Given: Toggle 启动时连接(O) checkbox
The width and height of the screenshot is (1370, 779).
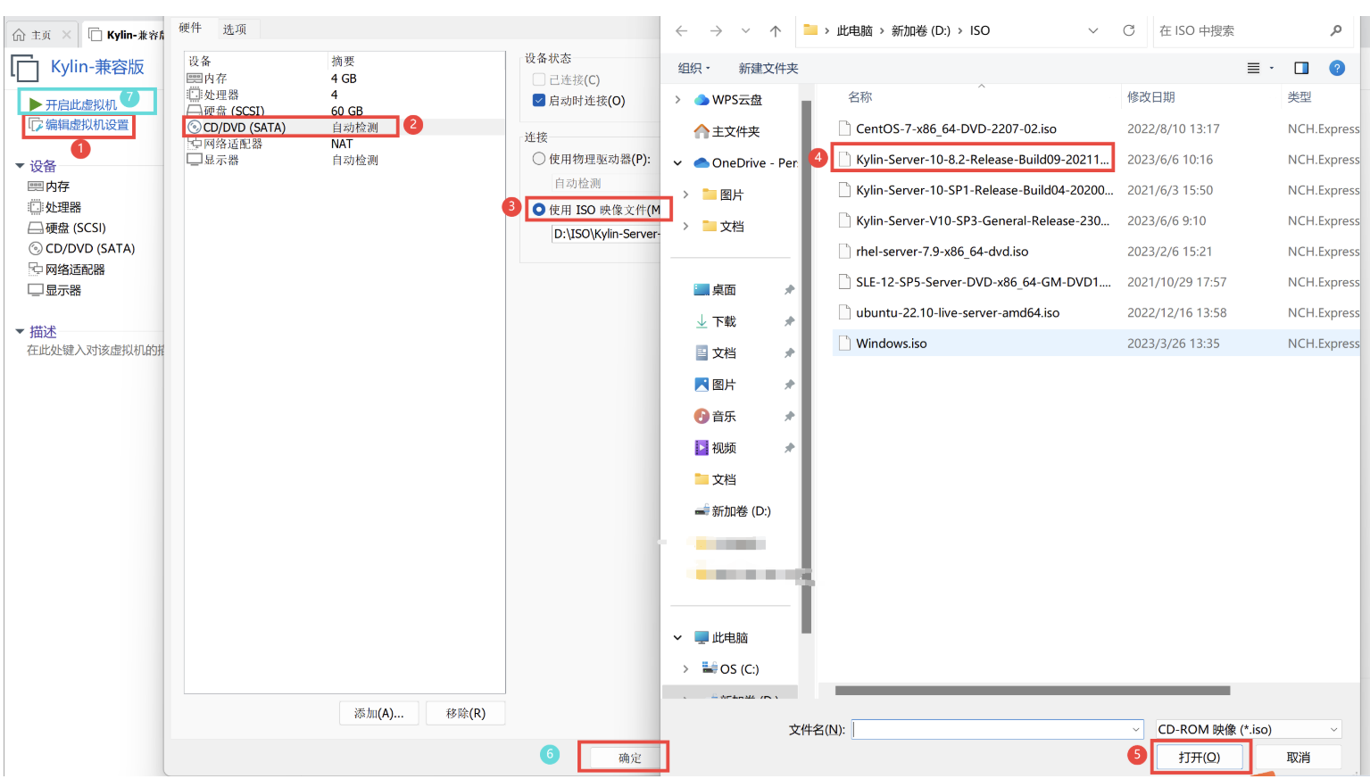Looking at the screenshot, I should (x=539, y=100).
